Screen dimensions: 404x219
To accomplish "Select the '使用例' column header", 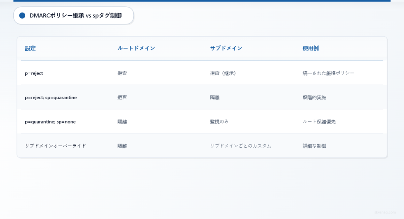I will point(310,48).
